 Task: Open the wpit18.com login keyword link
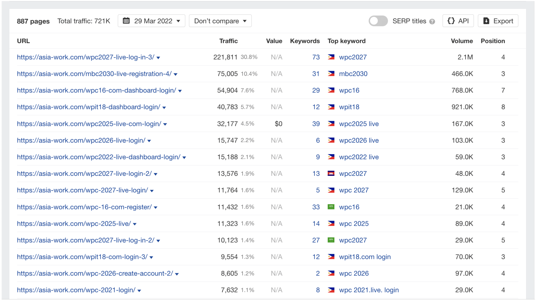[365, 257]
